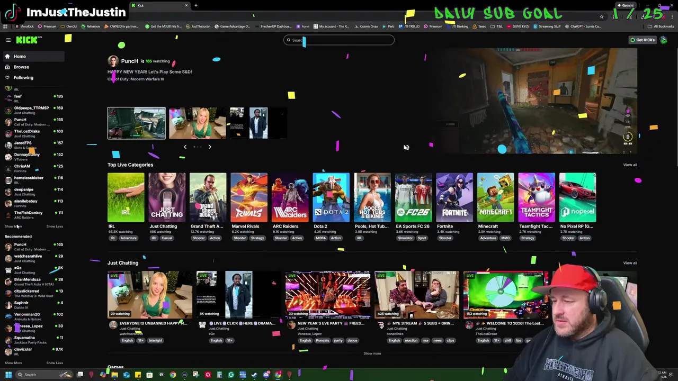Viewport: 678px width, 381px height.
Task: Open the Streaming Stuff bookmark
Action: [x=547, y=26]
